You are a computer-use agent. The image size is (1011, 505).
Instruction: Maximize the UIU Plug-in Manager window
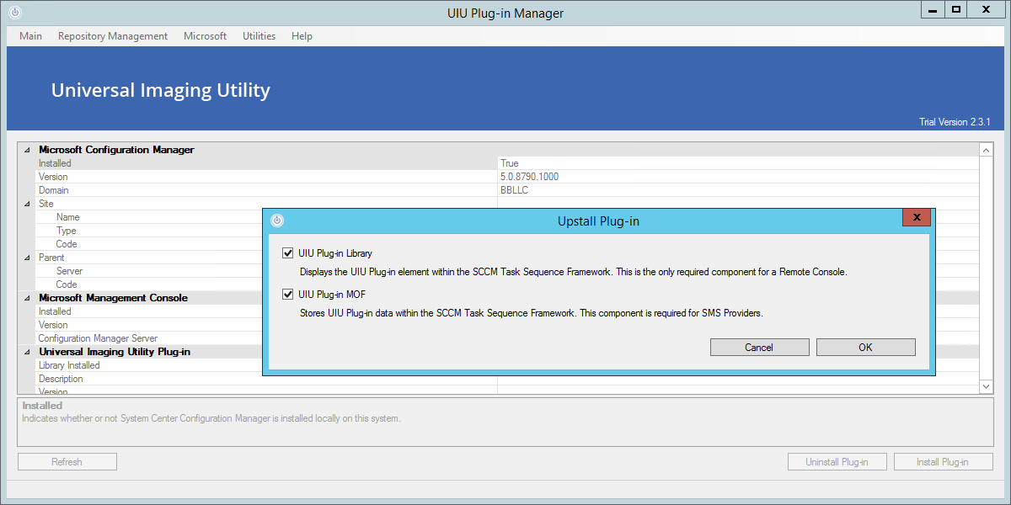(x=955, y=10)
